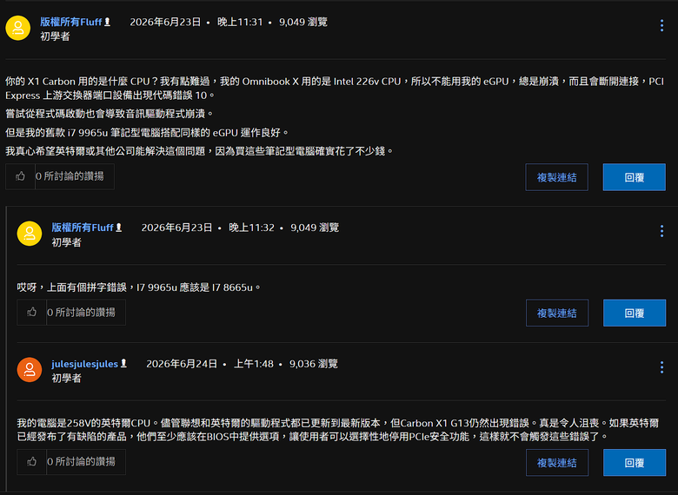Open julesjulesjules' orange avatar icon
Image resolution: width=678 pixels, height=495 pixels.
[x=30, y=370]
